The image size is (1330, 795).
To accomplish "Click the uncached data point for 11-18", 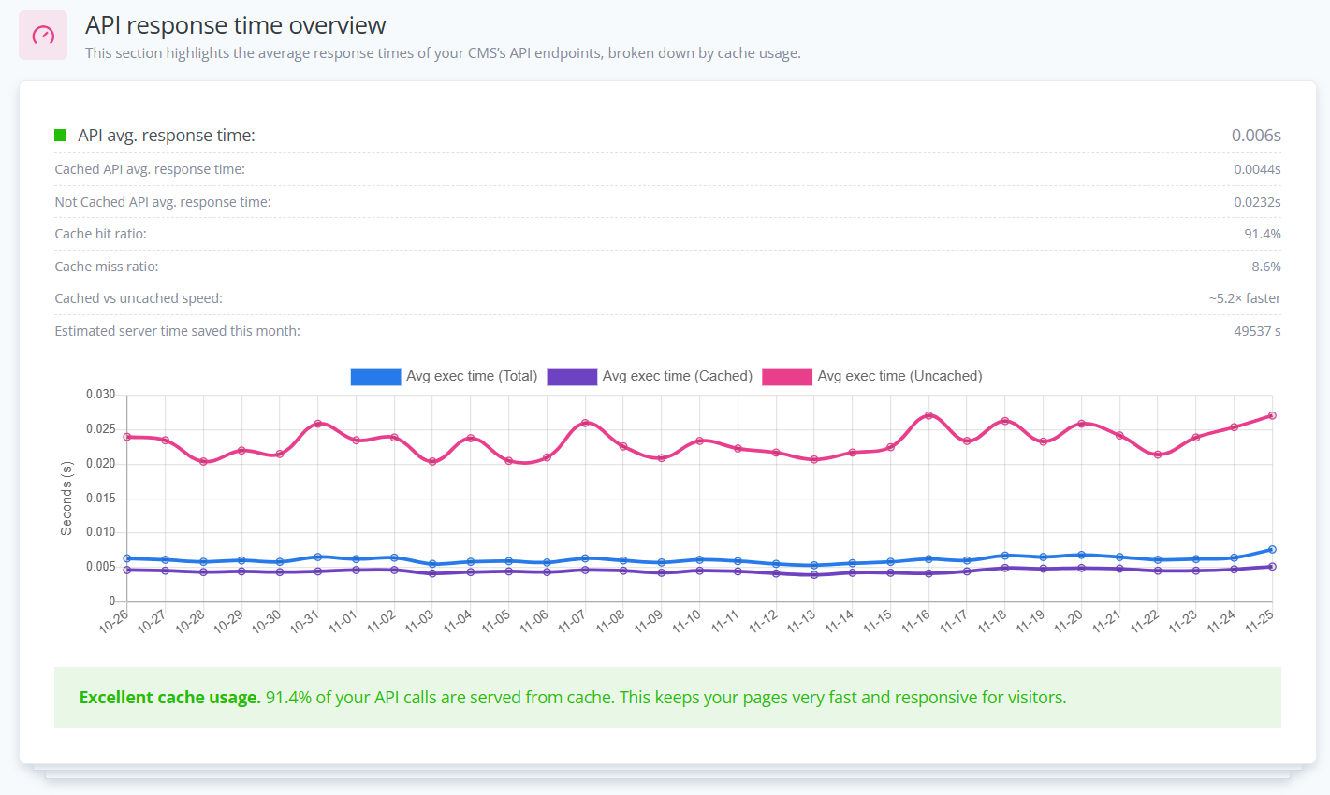I will click(x=1005, y=421).
